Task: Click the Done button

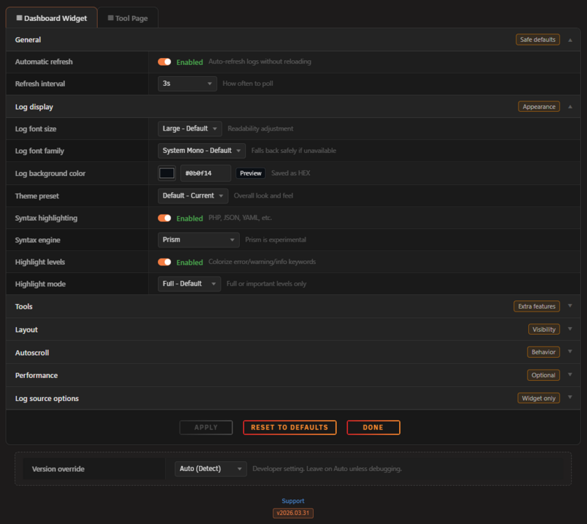Action: point(373,428)
